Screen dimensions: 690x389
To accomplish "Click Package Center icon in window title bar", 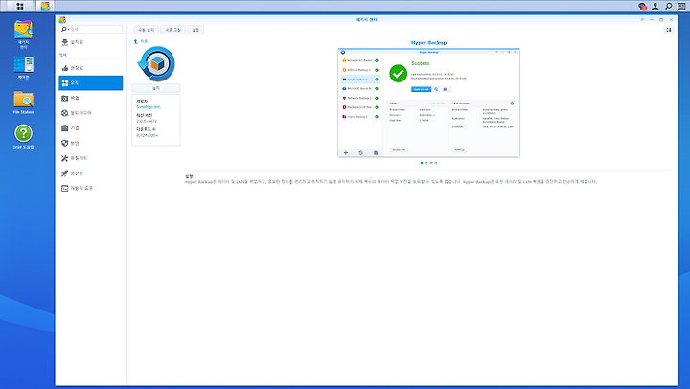I will 62,20.
